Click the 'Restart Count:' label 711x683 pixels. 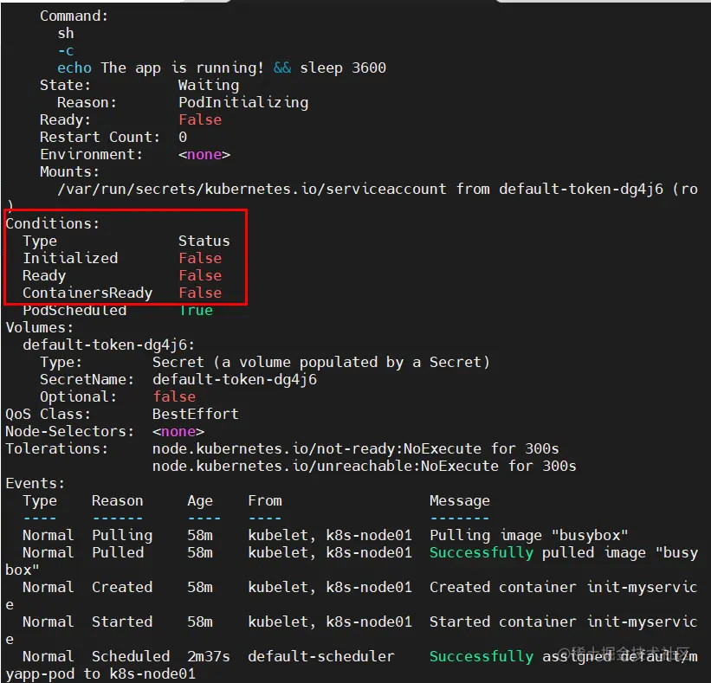(x=100, y=138)
